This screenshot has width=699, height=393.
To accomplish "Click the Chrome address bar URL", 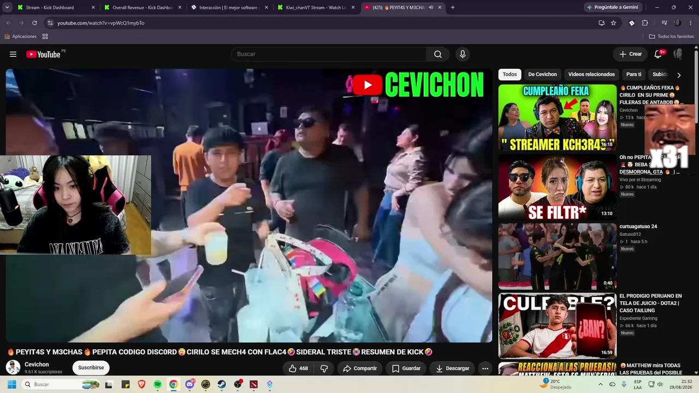I will (x=101, y=23).
